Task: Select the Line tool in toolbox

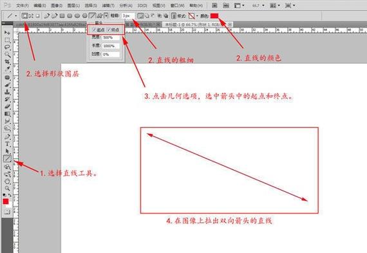Action: [x=7, y=158]
